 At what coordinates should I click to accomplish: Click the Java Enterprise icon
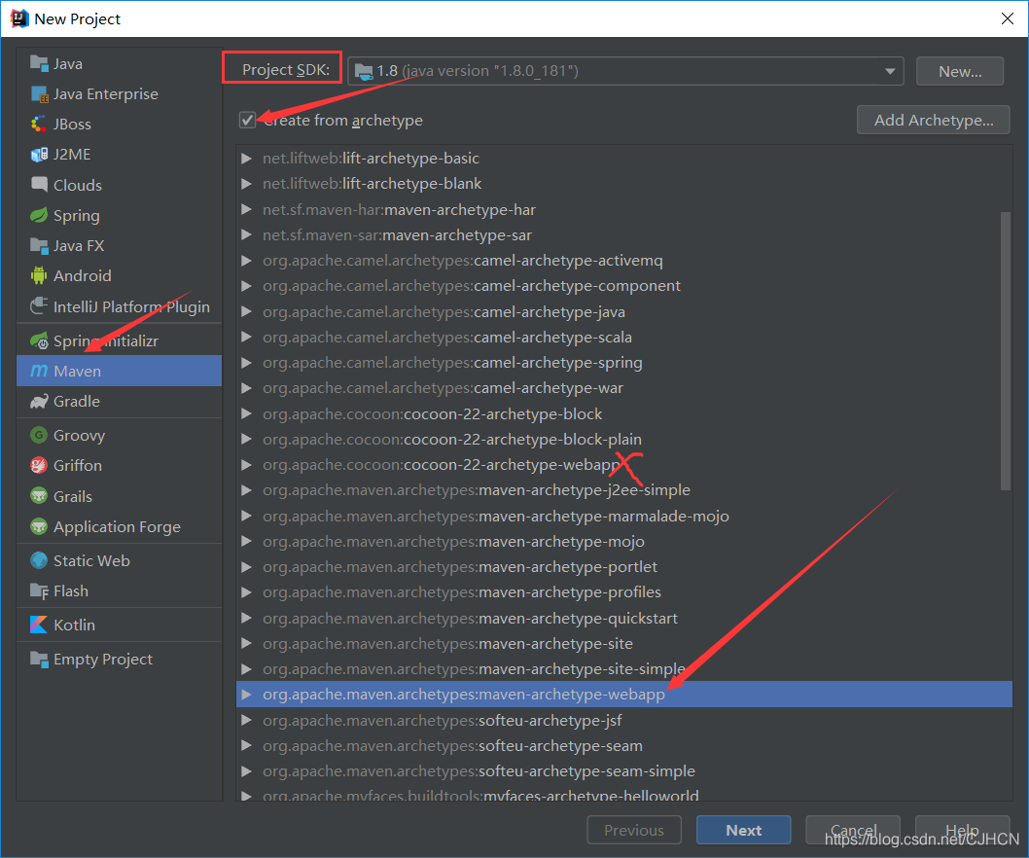(39, 94)
